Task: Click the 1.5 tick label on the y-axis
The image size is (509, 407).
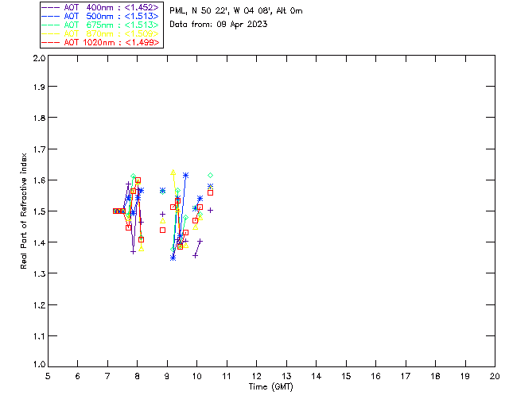Action: click(x=39, y=211)
